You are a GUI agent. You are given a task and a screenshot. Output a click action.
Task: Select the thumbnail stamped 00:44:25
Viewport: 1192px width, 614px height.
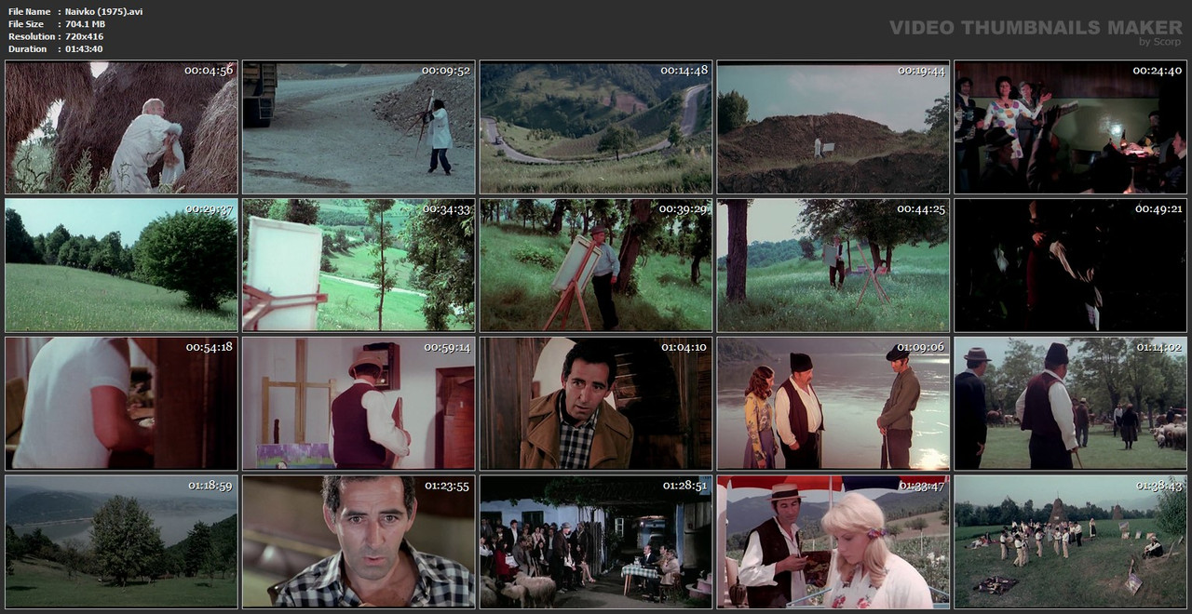click(833, 265)
